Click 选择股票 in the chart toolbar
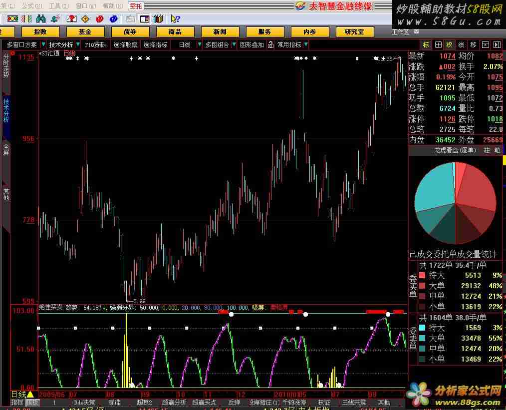Image resolution: width=506 pixels, height=410 pixels. click(x=125, y=44)
